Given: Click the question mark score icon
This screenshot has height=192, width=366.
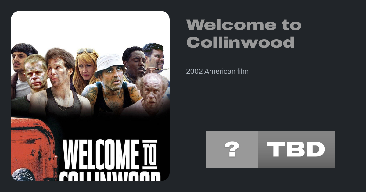Looking at the screenshot, I should pyautogui.click(x=232, y=149).
